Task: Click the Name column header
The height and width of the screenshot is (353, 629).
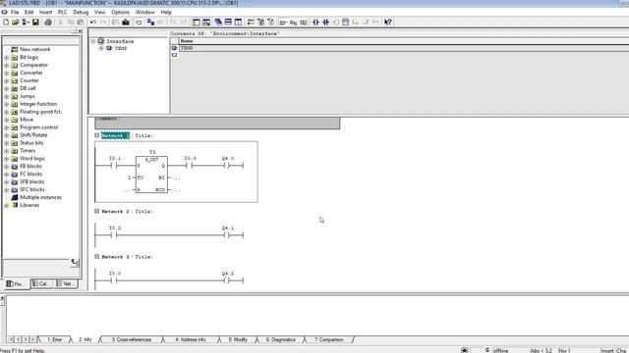Action: click(x=404, y=41)
